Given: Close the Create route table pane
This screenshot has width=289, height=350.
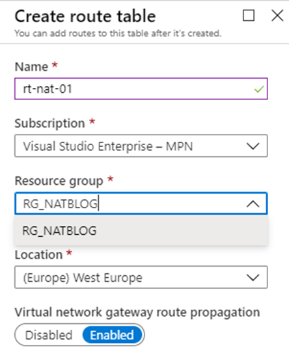Looking at the screenshot, I should coord(277,16).
